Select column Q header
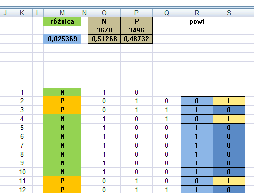 [166, 13]
